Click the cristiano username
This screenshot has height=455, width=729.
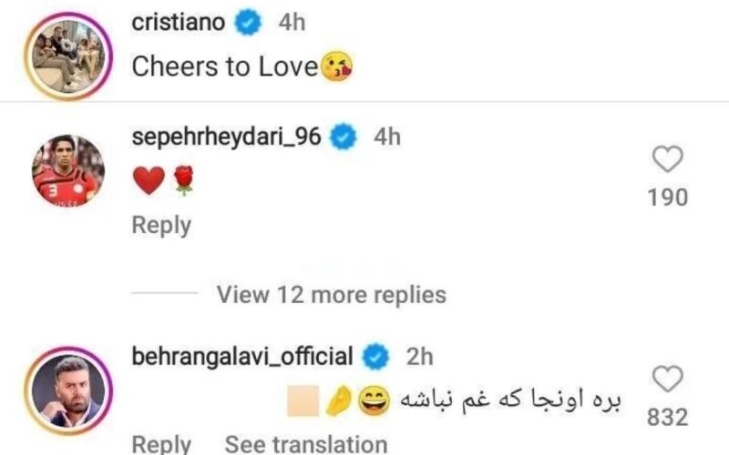178,24
